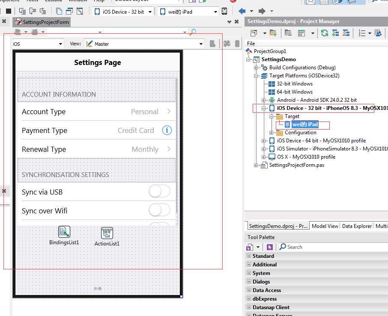Open the Back arrow history dropdown
The image size is (388, 316).
tap(252, 11)
